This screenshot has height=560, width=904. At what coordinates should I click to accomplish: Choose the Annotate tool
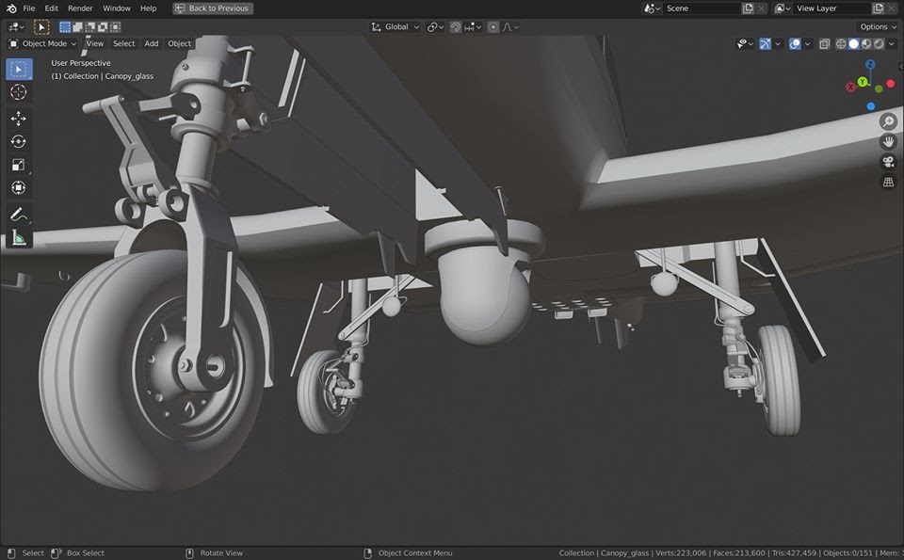17,214
